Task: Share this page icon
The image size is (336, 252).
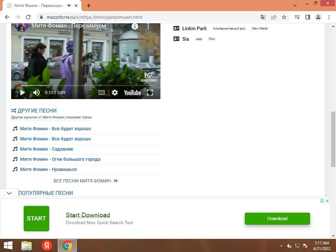Action: [274, 17]
